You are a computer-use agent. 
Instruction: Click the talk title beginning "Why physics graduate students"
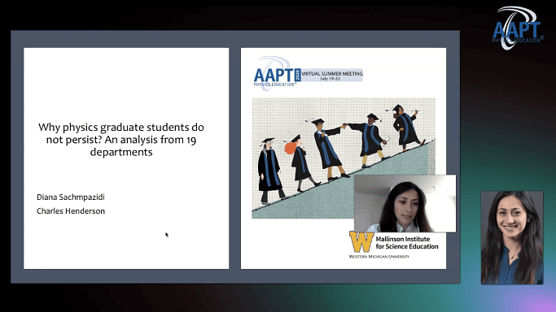(121, 140)
